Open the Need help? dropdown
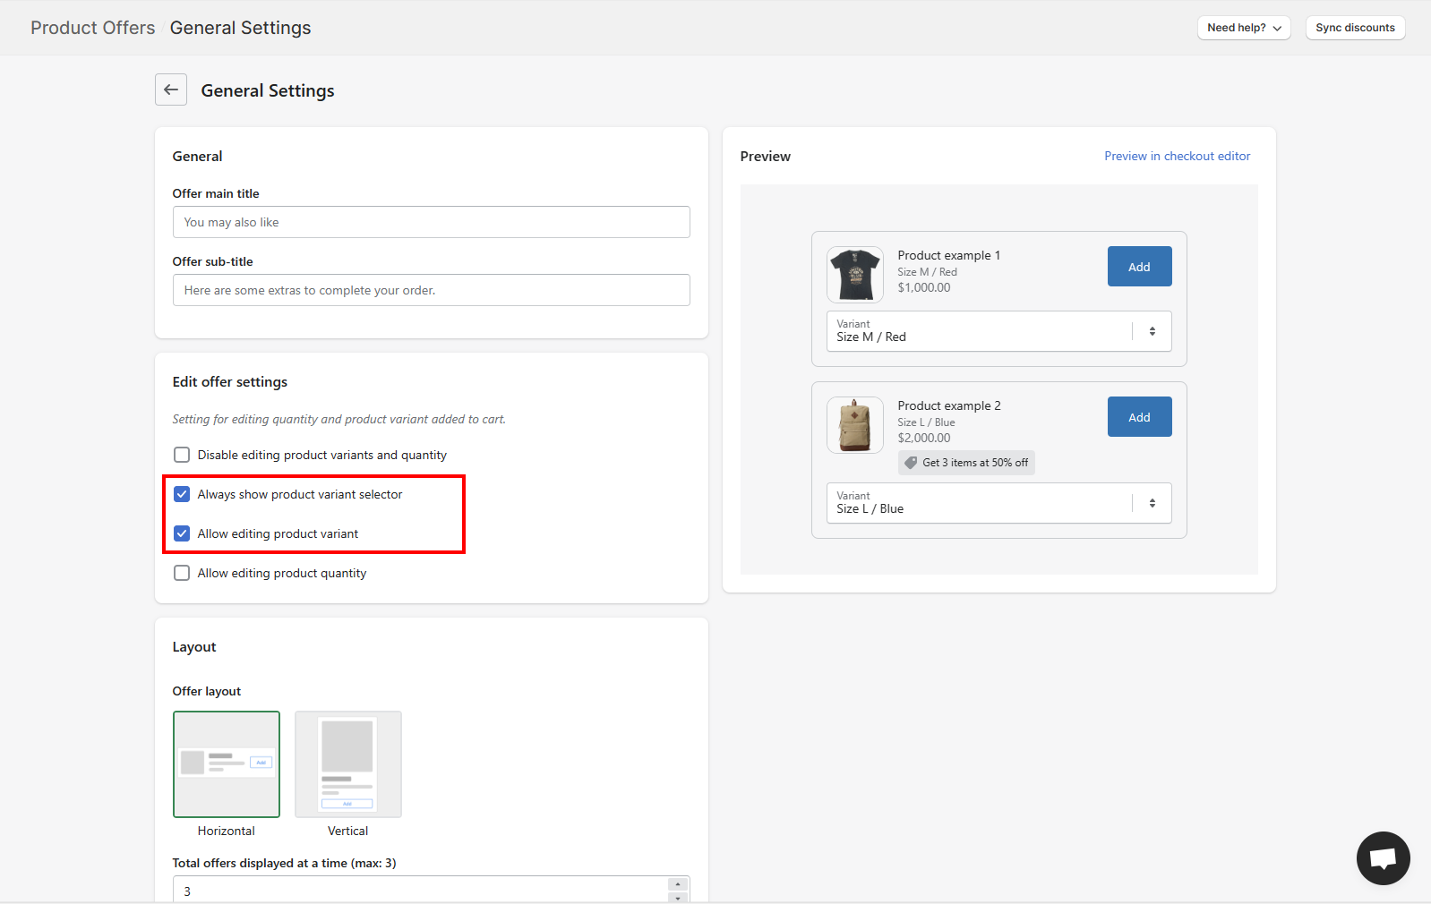1431x904 pixels. tap(1244, 28)
